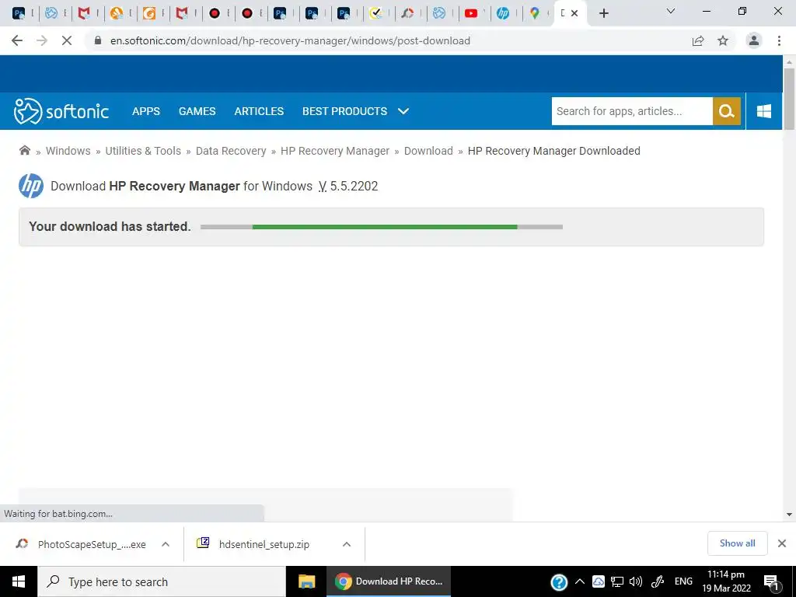Switch to the orange G icon tab
The height and width of the screenshot is (597, 796).
point(148,13)
